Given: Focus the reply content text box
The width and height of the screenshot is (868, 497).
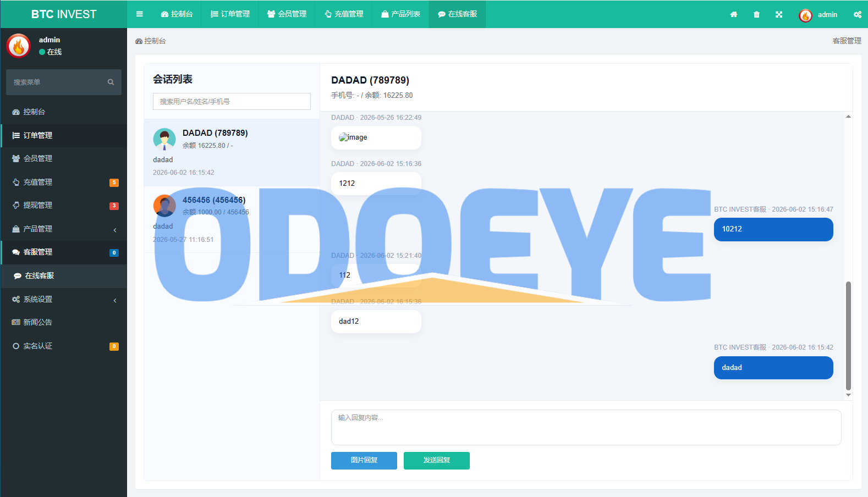Looking at the screenshot, I should click(x=586, y=427).
